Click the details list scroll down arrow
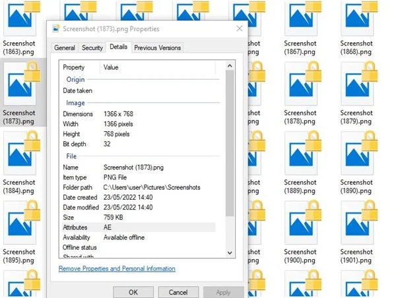This screenshot has height=298, width=396. [230, 253]
